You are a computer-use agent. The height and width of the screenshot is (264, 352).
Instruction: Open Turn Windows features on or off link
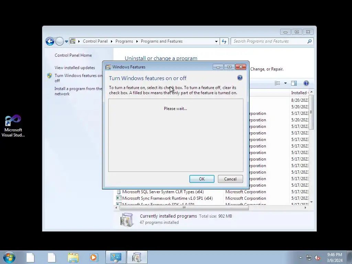(x=78, y=78)
